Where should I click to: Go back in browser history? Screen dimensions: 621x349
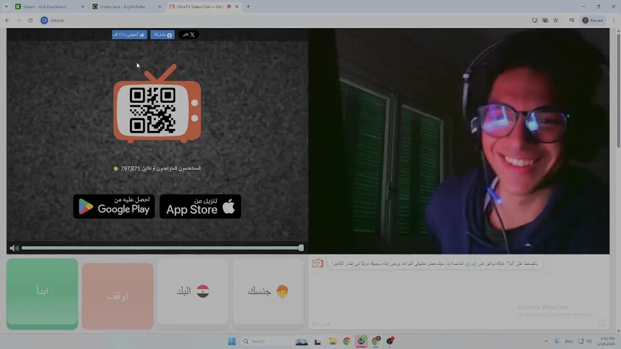pos(7,20)
